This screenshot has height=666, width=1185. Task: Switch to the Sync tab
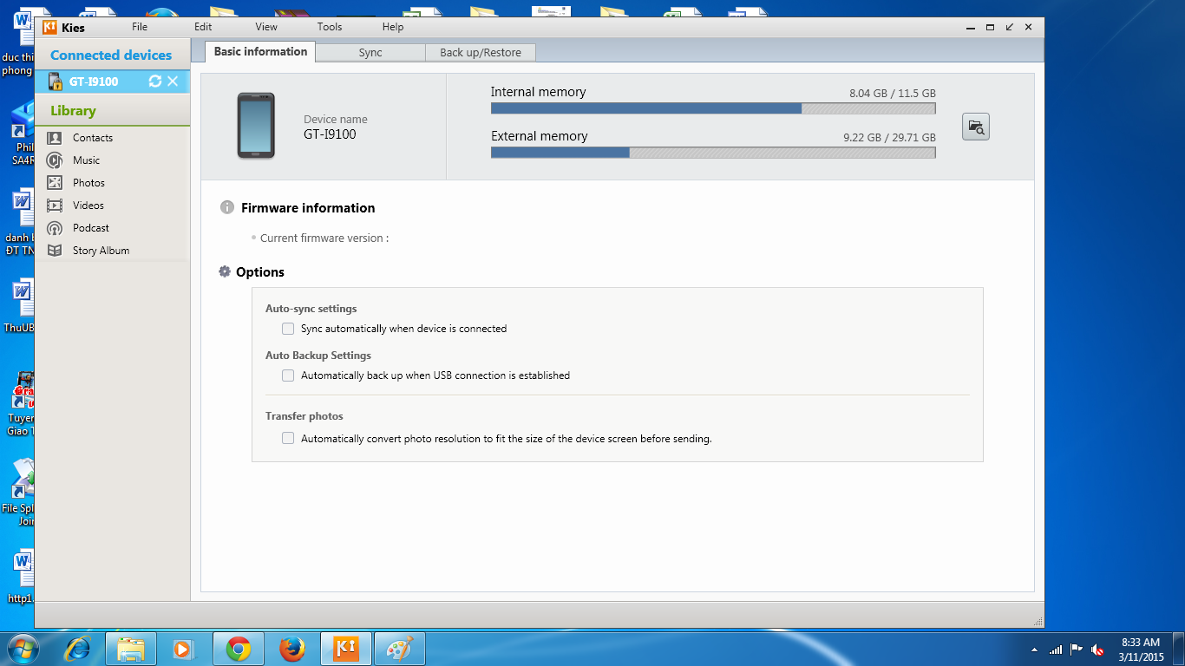click(370, 53)
